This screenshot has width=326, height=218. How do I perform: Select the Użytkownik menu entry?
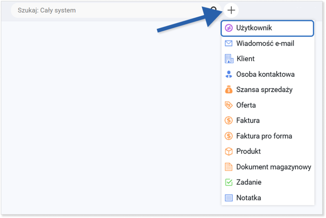click(x=267, y=28)
